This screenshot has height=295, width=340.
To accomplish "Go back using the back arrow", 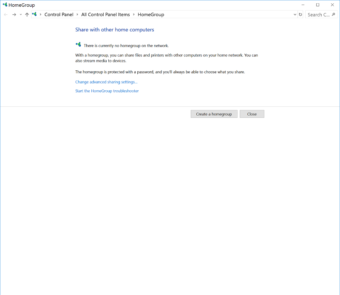I will 6,14.
